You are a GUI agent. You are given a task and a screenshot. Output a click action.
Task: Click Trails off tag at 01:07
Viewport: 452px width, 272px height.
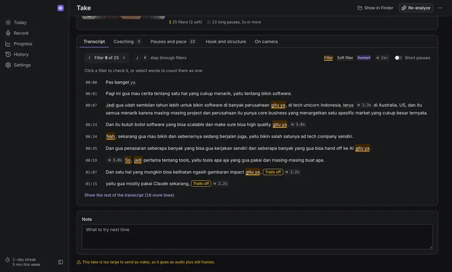click(x=273, y=172)
